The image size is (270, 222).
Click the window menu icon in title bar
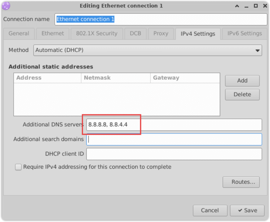6,6
